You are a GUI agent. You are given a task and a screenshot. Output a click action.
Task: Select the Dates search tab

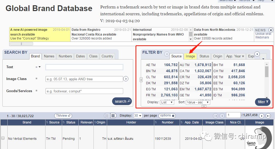80,56
